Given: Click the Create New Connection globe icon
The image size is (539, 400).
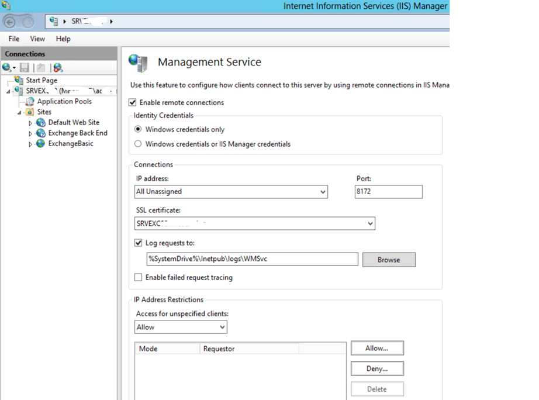Looking at the screenshot, I should point(7,68).
